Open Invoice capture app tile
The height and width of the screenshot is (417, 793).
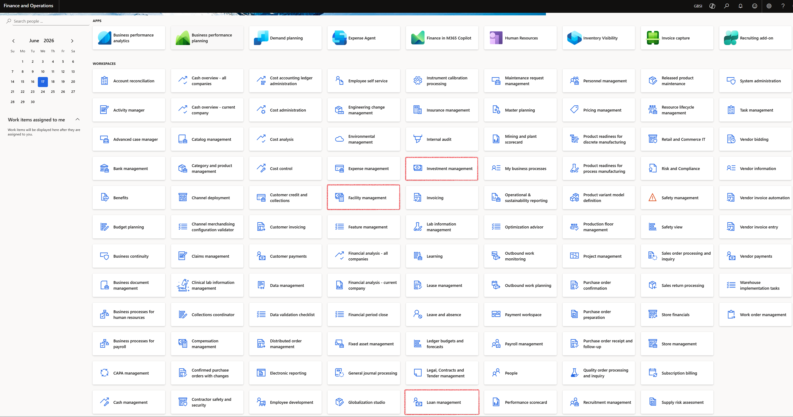(x=677, y=38)
